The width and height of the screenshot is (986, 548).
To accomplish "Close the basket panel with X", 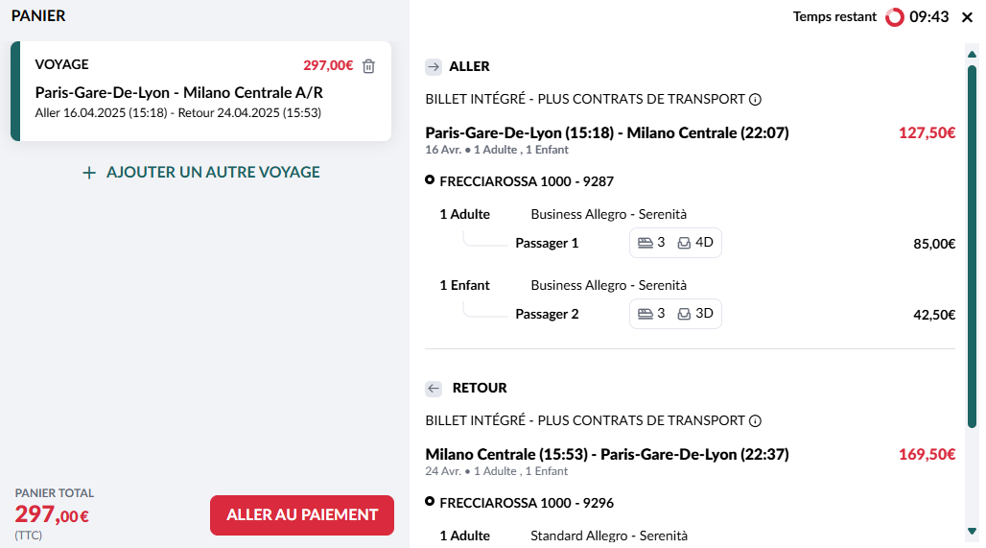I will [967, 17].
